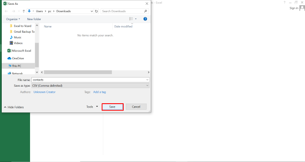The image size is (305, 162).
Task: Click the Back navigation arrow
Action: (7, 11)
